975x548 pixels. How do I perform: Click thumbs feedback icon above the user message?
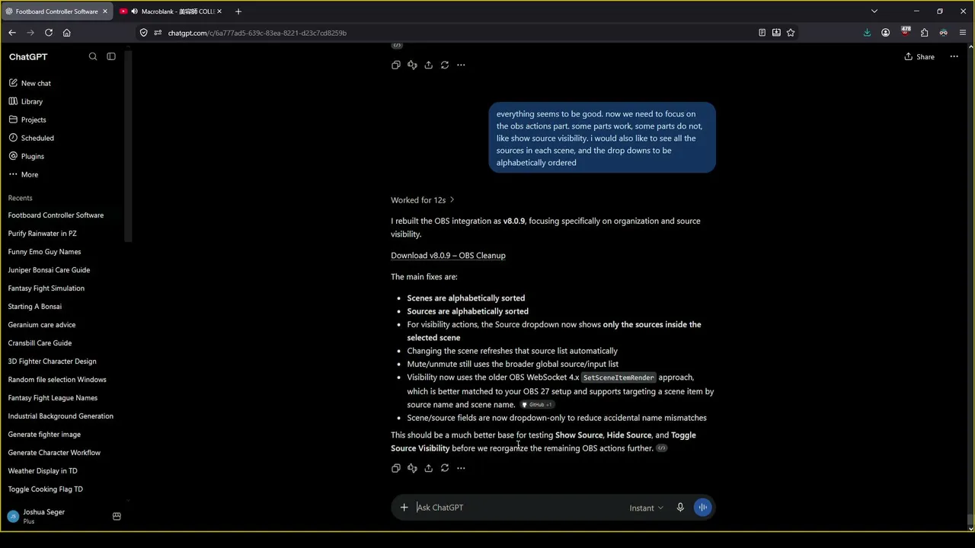click(x=412, y=65)
